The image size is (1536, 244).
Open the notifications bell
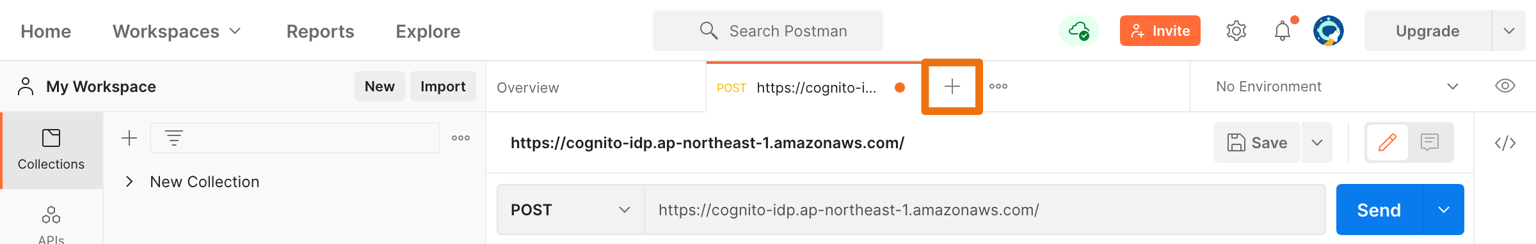tap(1283, 31)
